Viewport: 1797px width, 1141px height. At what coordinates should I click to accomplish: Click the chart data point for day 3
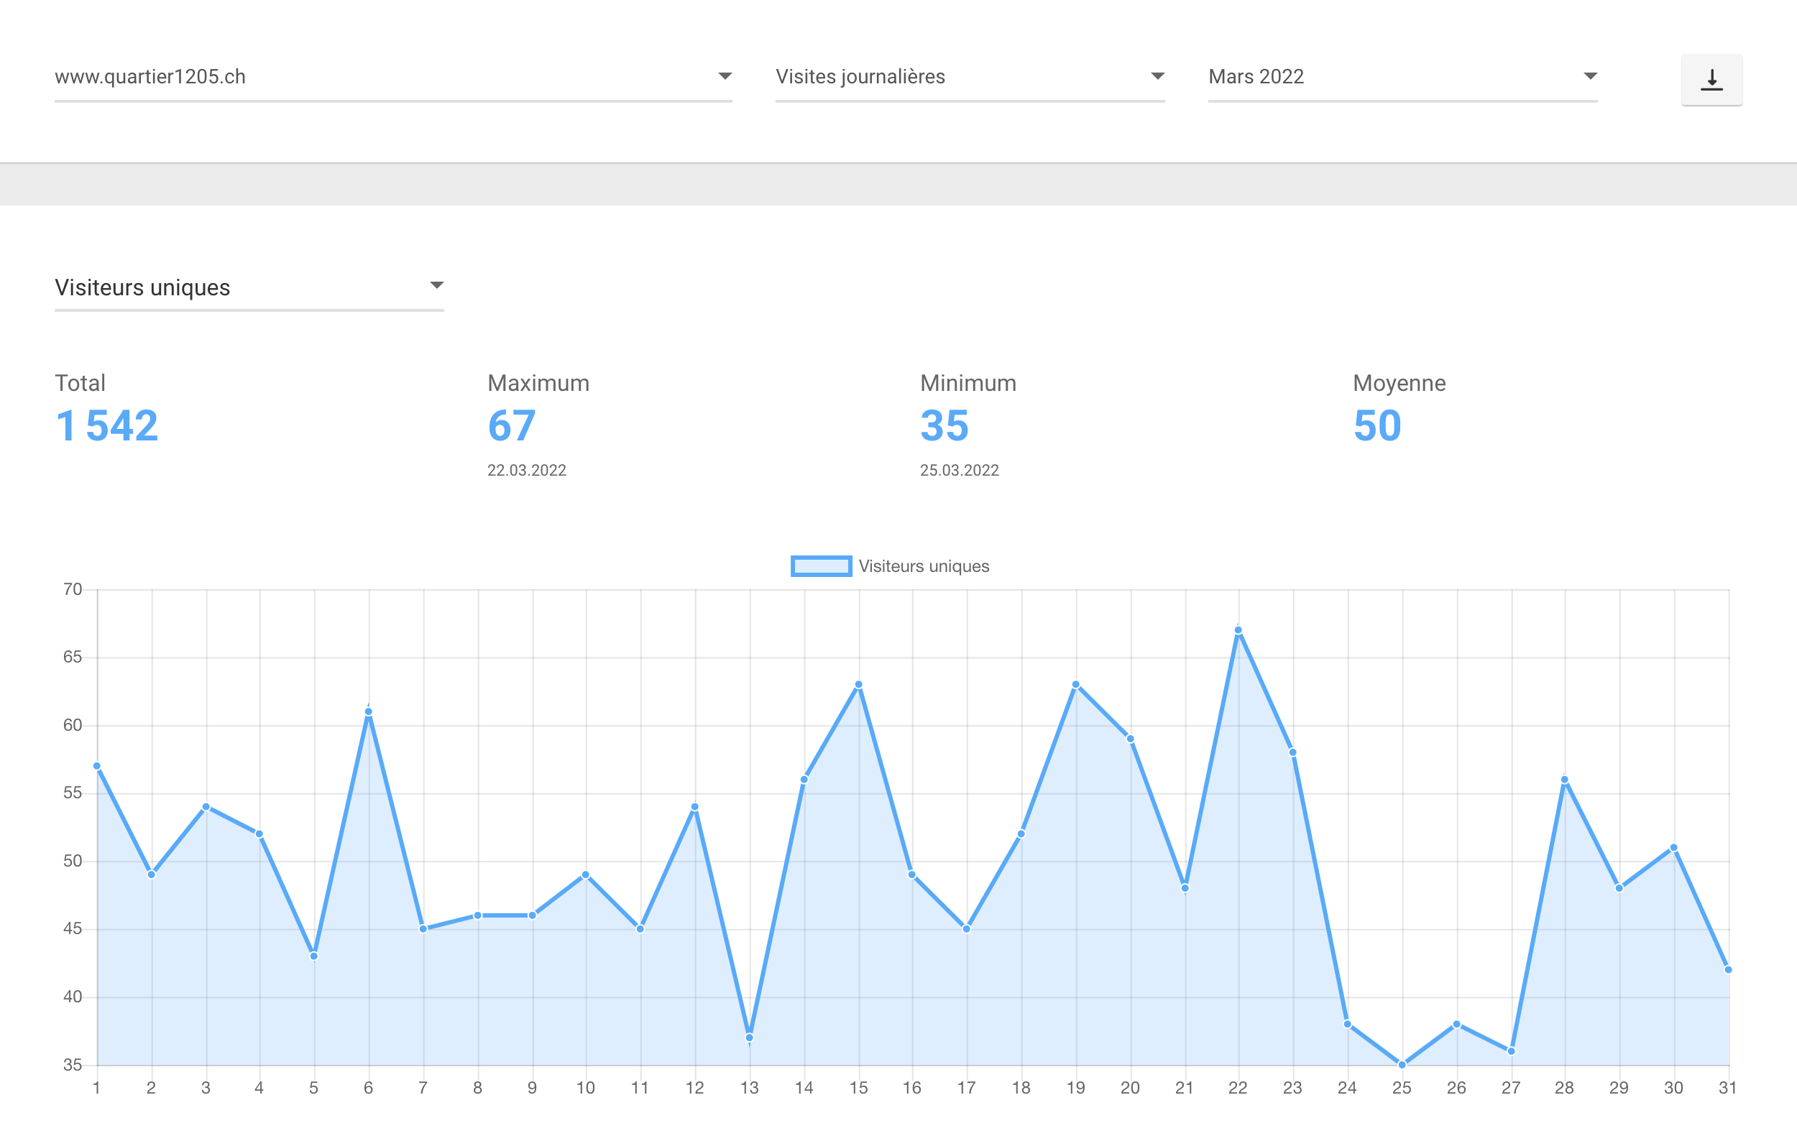[x=206, y=807]
